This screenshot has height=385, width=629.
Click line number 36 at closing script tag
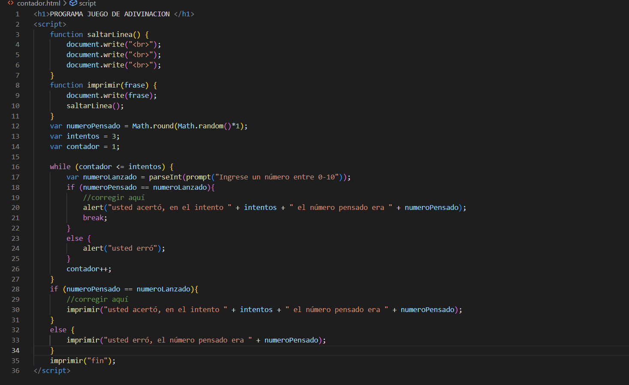tap(15, 371)
